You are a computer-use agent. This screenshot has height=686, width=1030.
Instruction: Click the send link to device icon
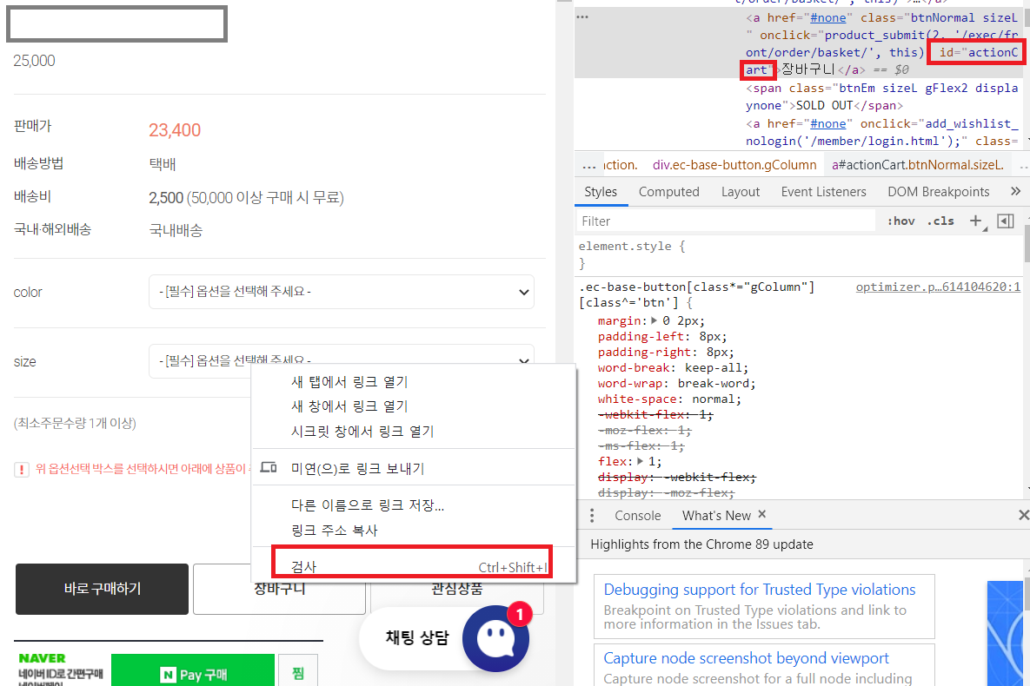point(269,468)
